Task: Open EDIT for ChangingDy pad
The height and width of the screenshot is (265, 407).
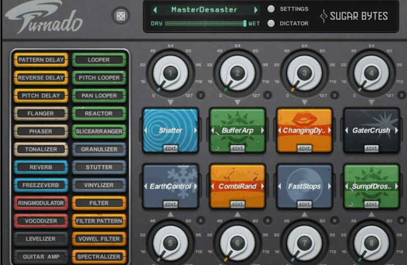Action: point(304,149)
